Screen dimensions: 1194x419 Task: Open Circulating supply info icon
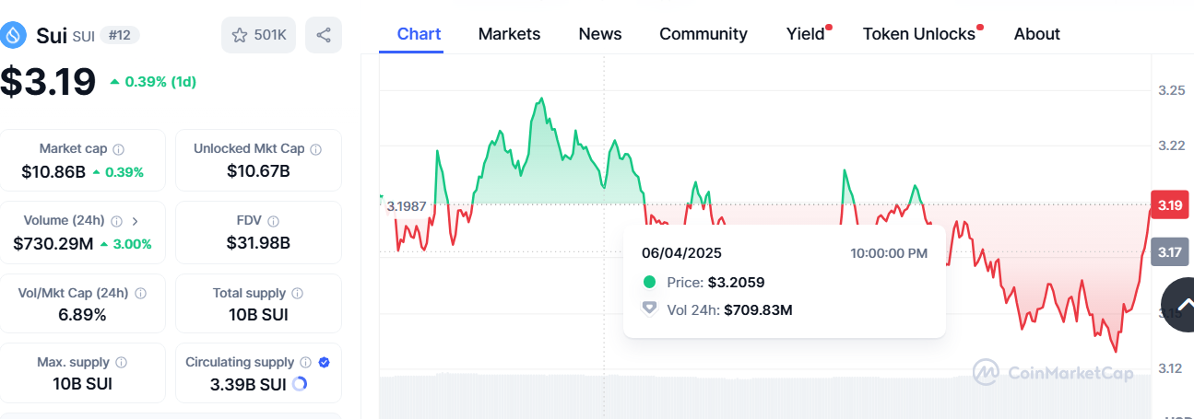pos(305,363)
